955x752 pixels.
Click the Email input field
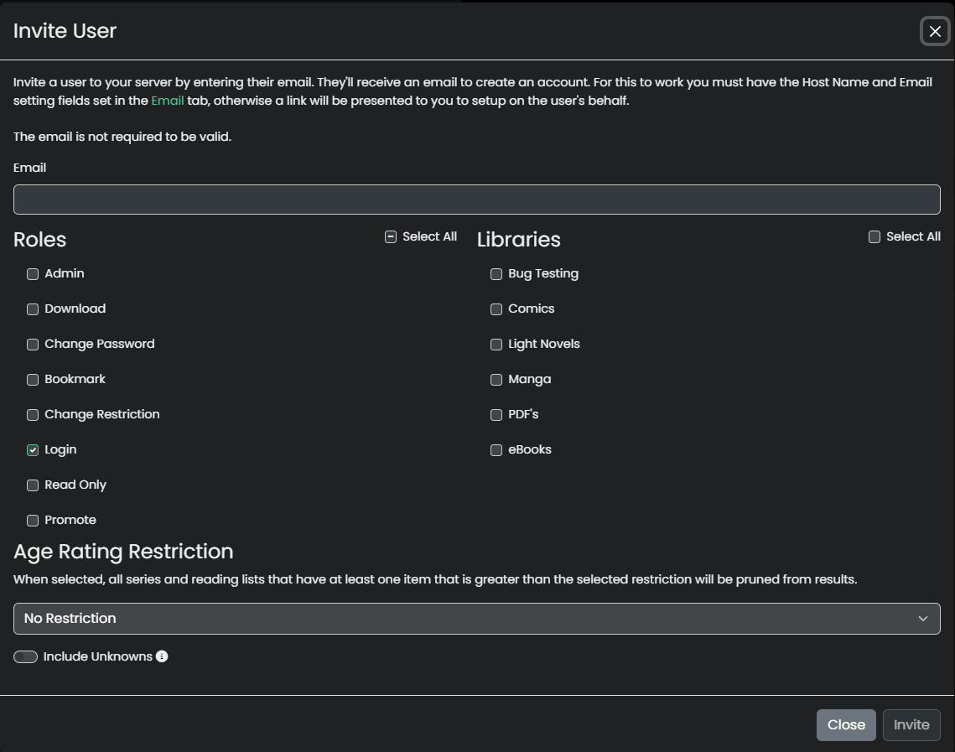pos(476,200)
